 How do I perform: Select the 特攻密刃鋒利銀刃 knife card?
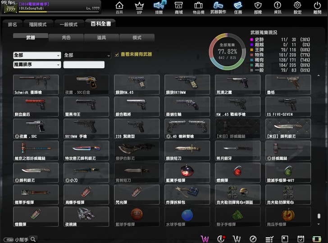tap(86, 151)
